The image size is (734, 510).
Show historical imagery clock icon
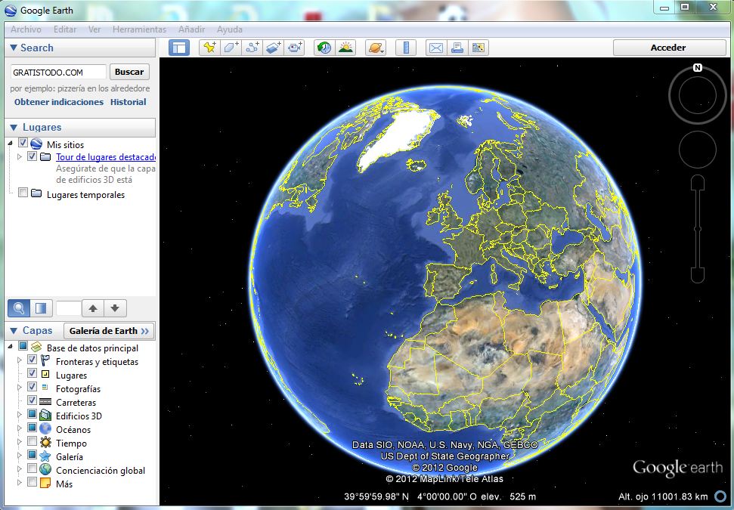(x=324, y=48)
